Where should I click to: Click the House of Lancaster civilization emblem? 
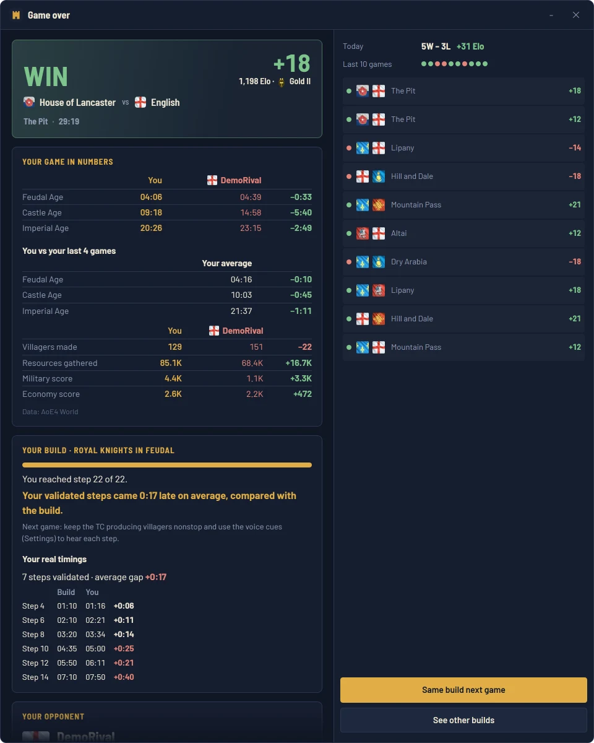tap(29, 102)
